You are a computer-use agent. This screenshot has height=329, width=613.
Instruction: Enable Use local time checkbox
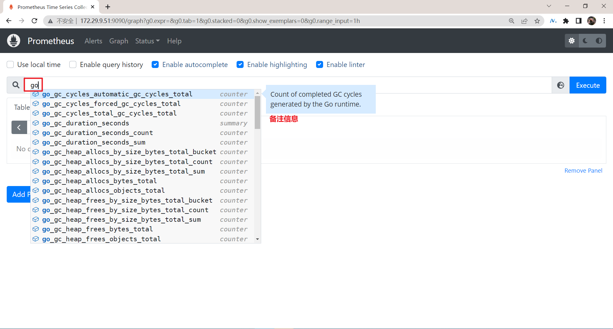click(10, 64)
